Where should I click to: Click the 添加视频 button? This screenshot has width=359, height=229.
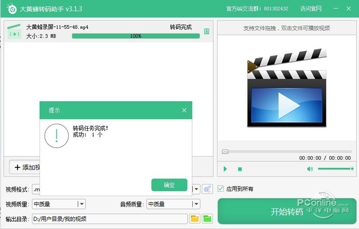click(x=25, y=167)
